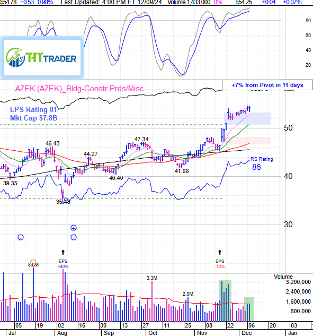Click the 47.34 price high label
Image resolution: width=313 pixels, height=336 pixels.
pos(141,139)
